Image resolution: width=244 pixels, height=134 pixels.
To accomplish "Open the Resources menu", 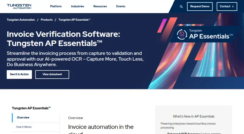I will (x=100, y=6).
